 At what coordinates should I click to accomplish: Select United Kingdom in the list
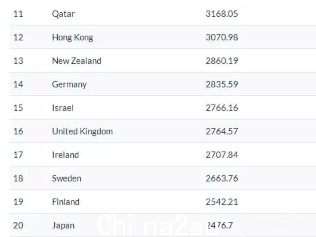(x=82, y=131)
